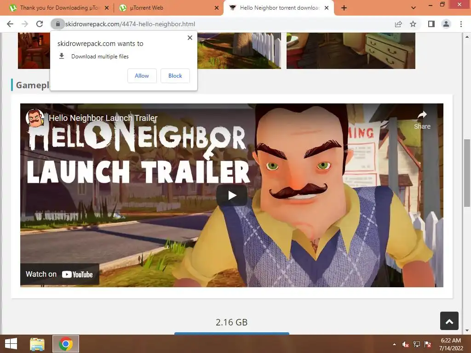Reload the current page

click(x=40, y=24)
